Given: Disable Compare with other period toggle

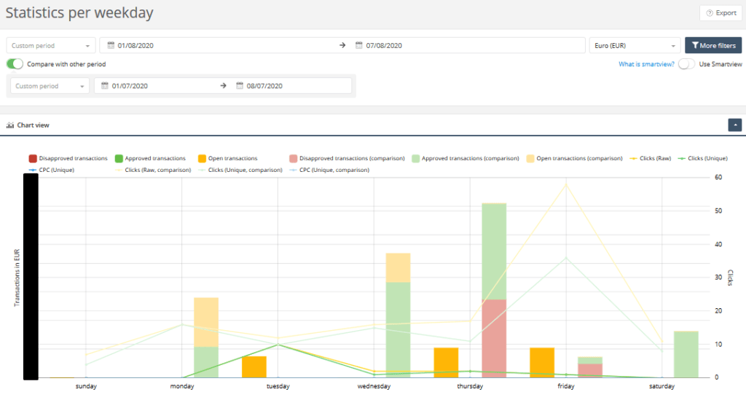Looking at the screenshot, I should 15,63.
